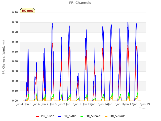Click the Jan 14 x-axis tick label
161x121 pixels.
pos(104,104)
